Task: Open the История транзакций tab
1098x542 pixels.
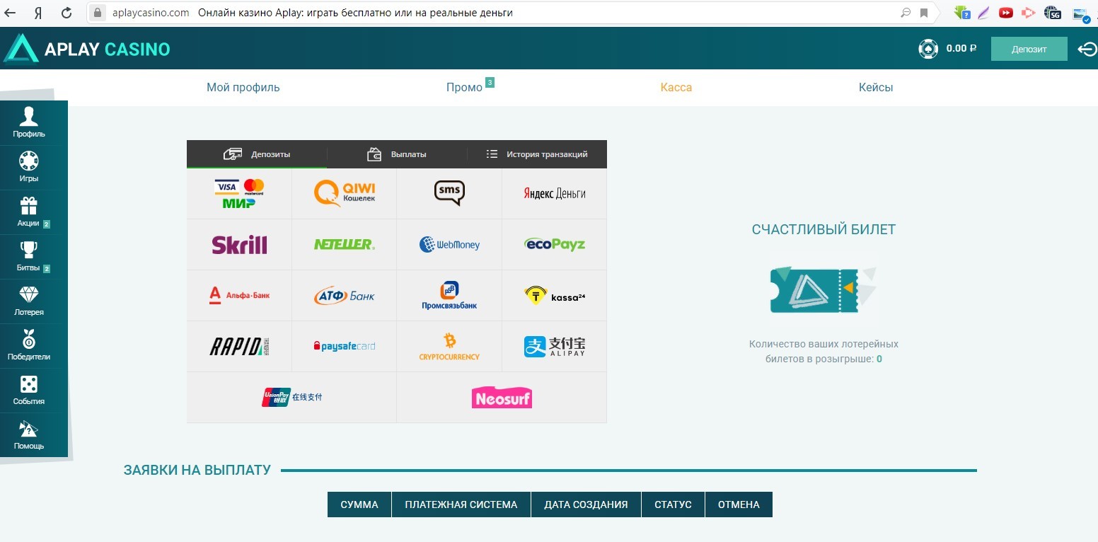Action: (x=537, y=154)
